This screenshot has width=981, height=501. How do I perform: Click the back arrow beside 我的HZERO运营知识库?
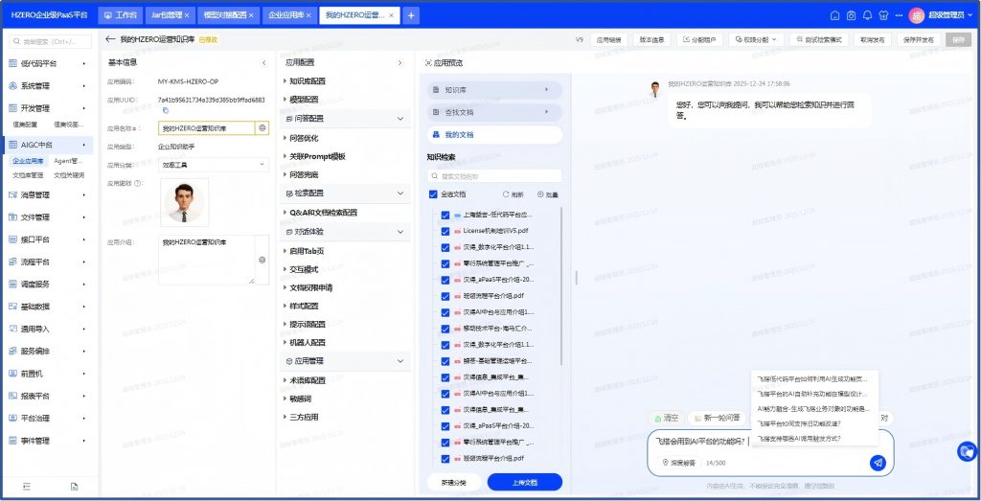pyautogui.click(x=110, y=39)
